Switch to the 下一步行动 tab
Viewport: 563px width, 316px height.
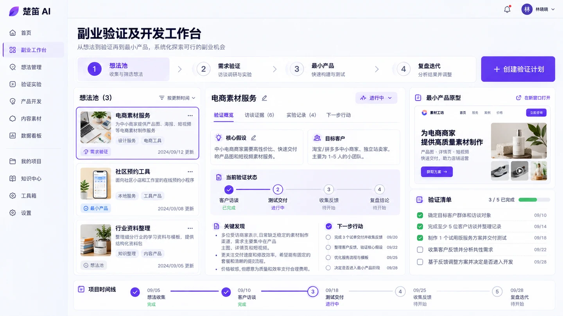tap(339, 115)
